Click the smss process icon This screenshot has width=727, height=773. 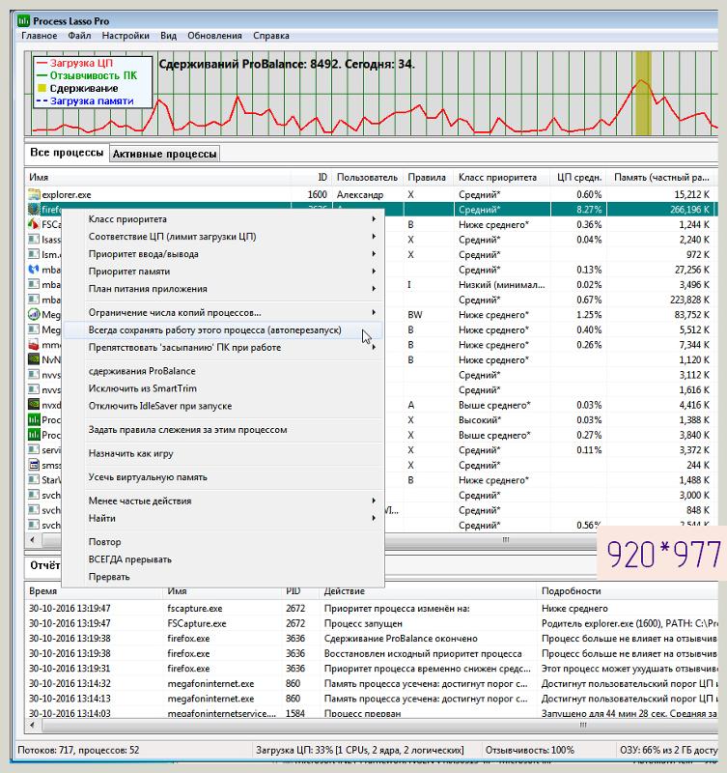(x=34, y=465)
